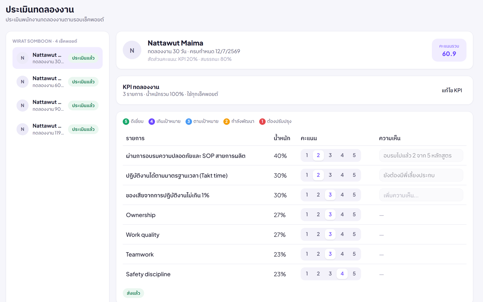The image size is (483, 302).
Task: Set SOP safety training score to 1
Action: tap(307, 155)
